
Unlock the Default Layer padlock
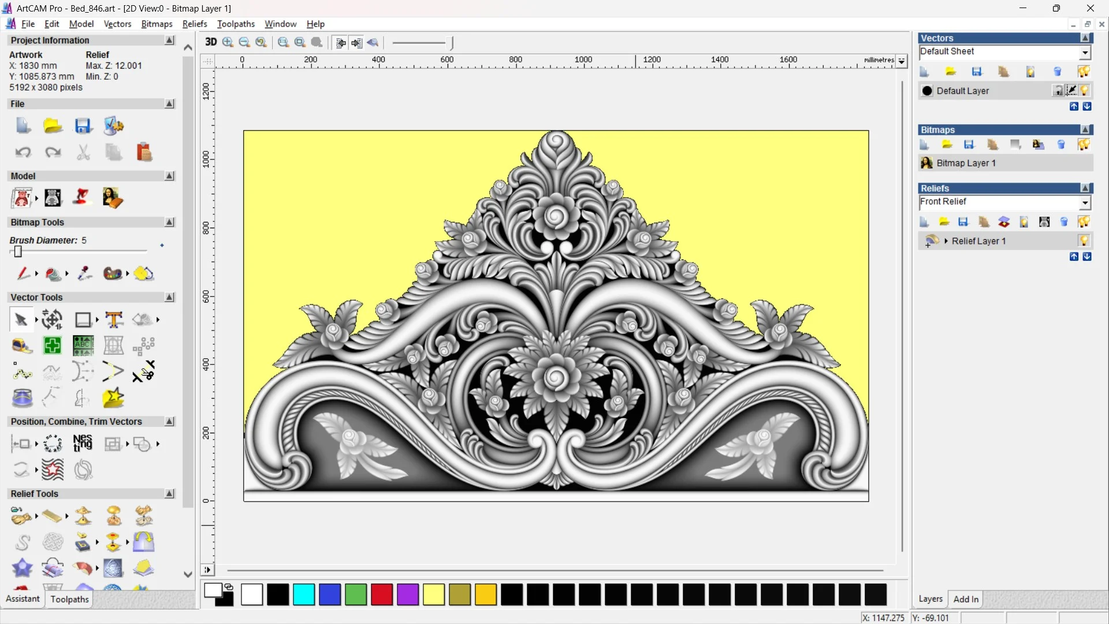click(x=1059, y=90)
